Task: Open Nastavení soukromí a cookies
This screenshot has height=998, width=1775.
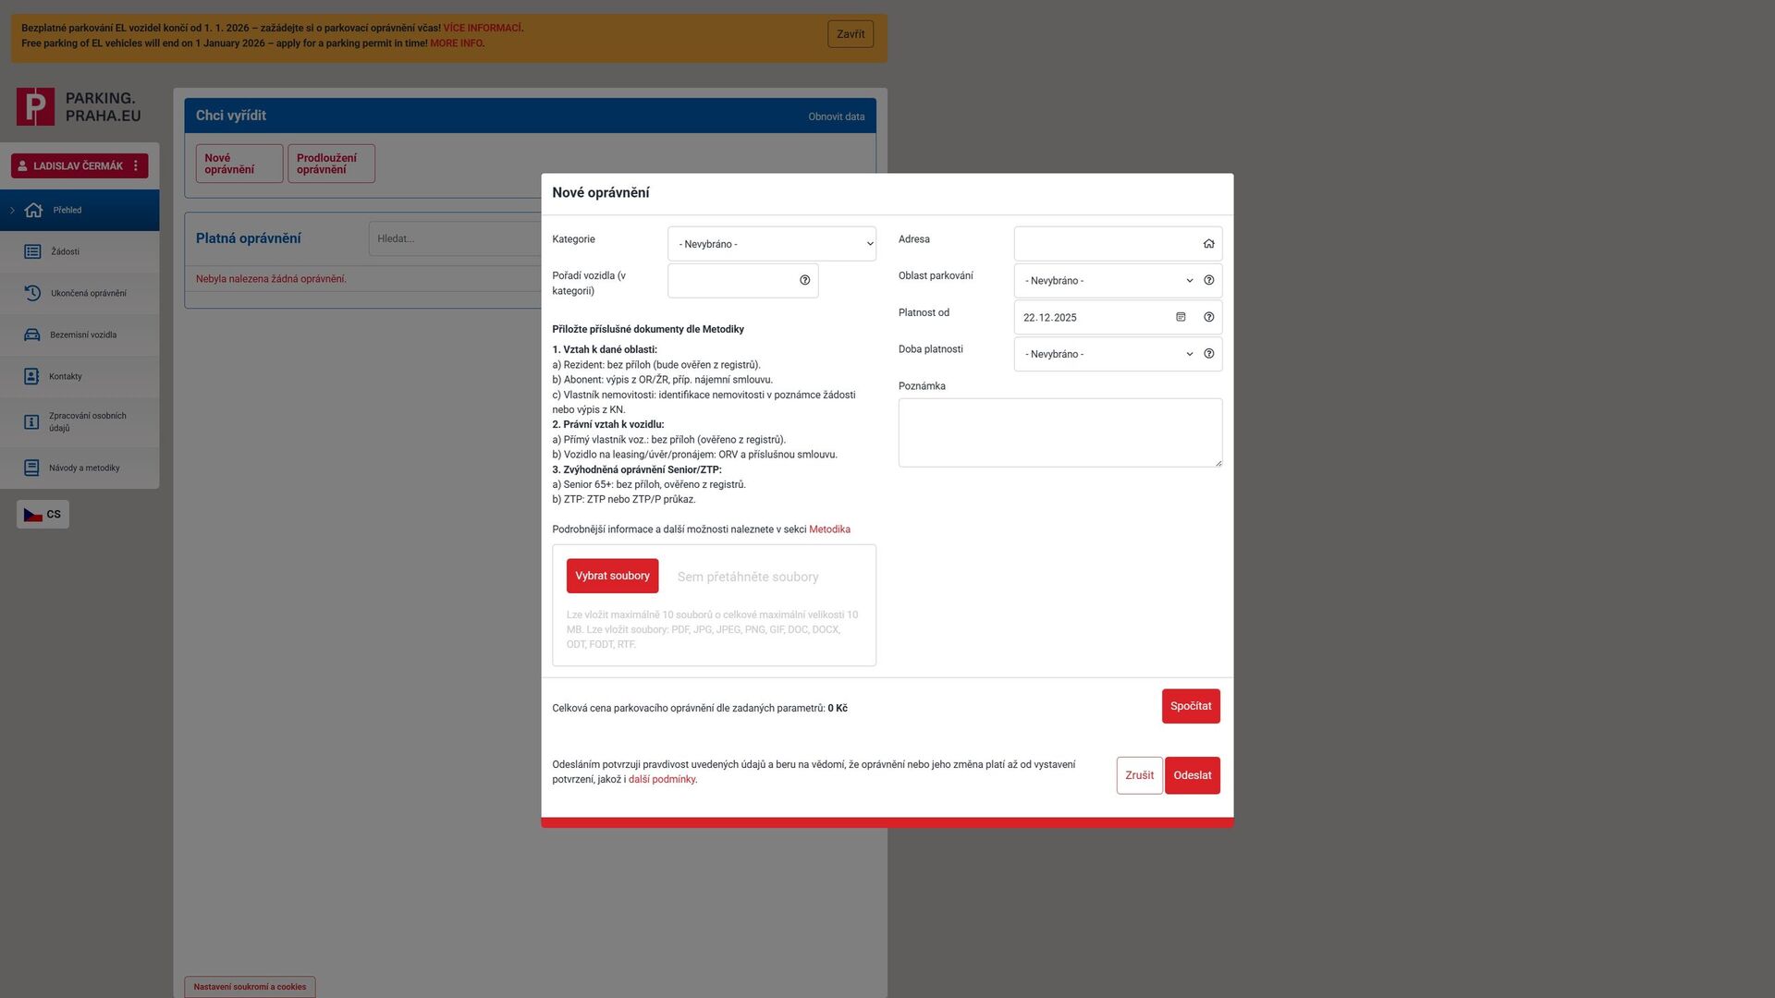Action: 249,986
